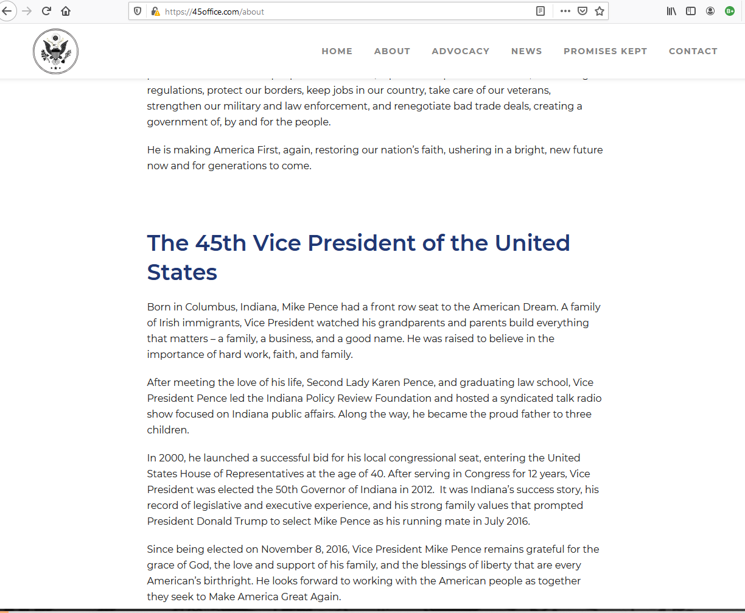This screenshot has height=613, width=745.
Task: Show sidebars toolbar icon
Action: (691, 11)
